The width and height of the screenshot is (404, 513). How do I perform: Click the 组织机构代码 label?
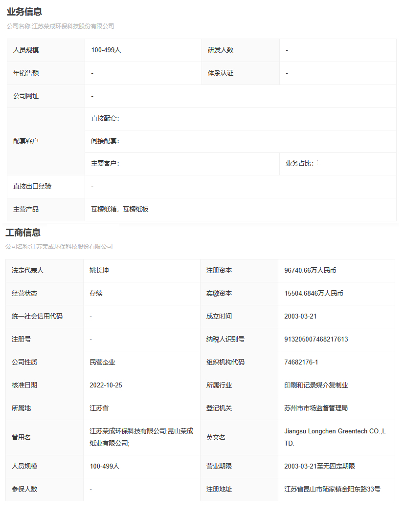(x=225, y=362)
